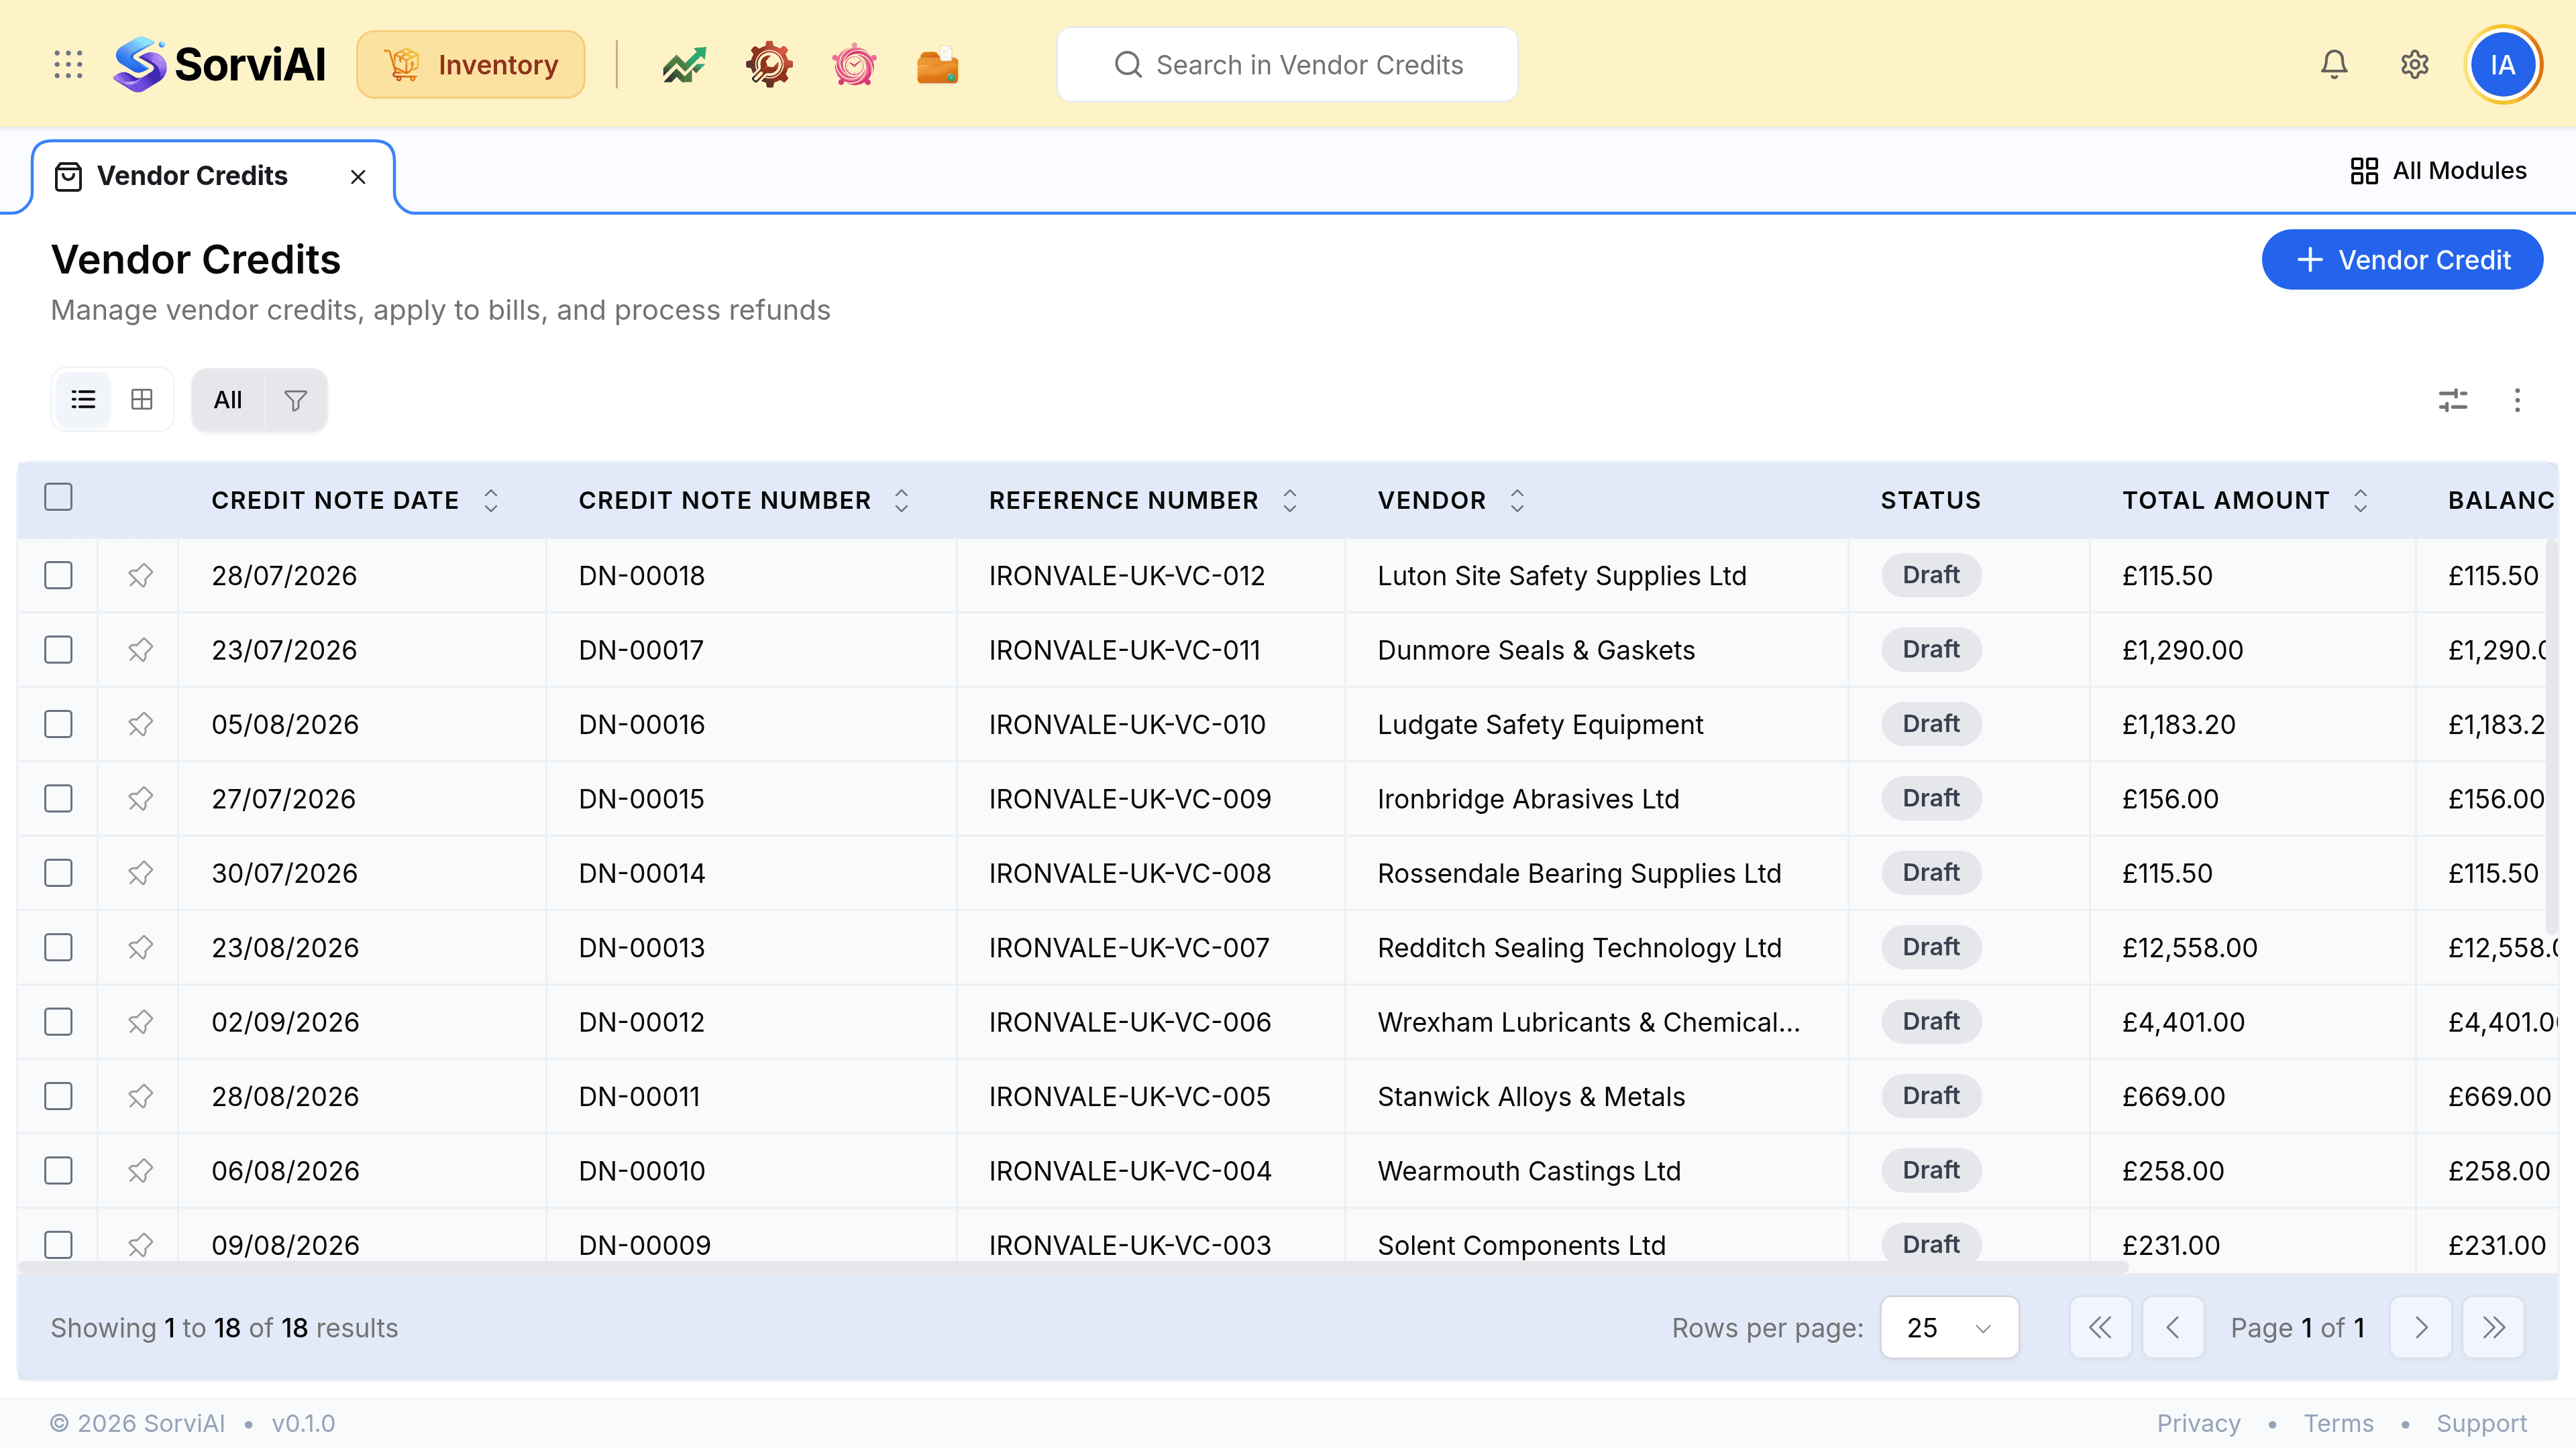This screenshot has height=1448, width=2576.
Task: Open credit note DN-00009
Action: pos(645,1245)
